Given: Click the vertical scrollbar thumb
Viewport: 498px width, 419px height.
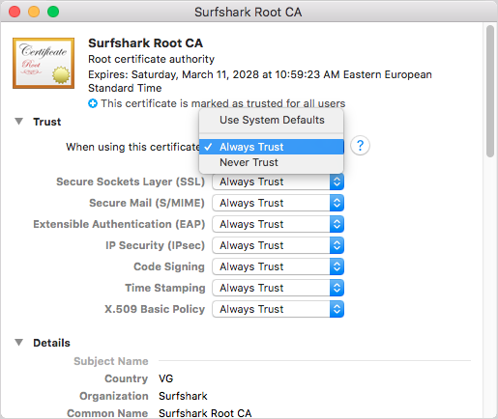Looking at the screenshot, I should click(x=490, y=91).
